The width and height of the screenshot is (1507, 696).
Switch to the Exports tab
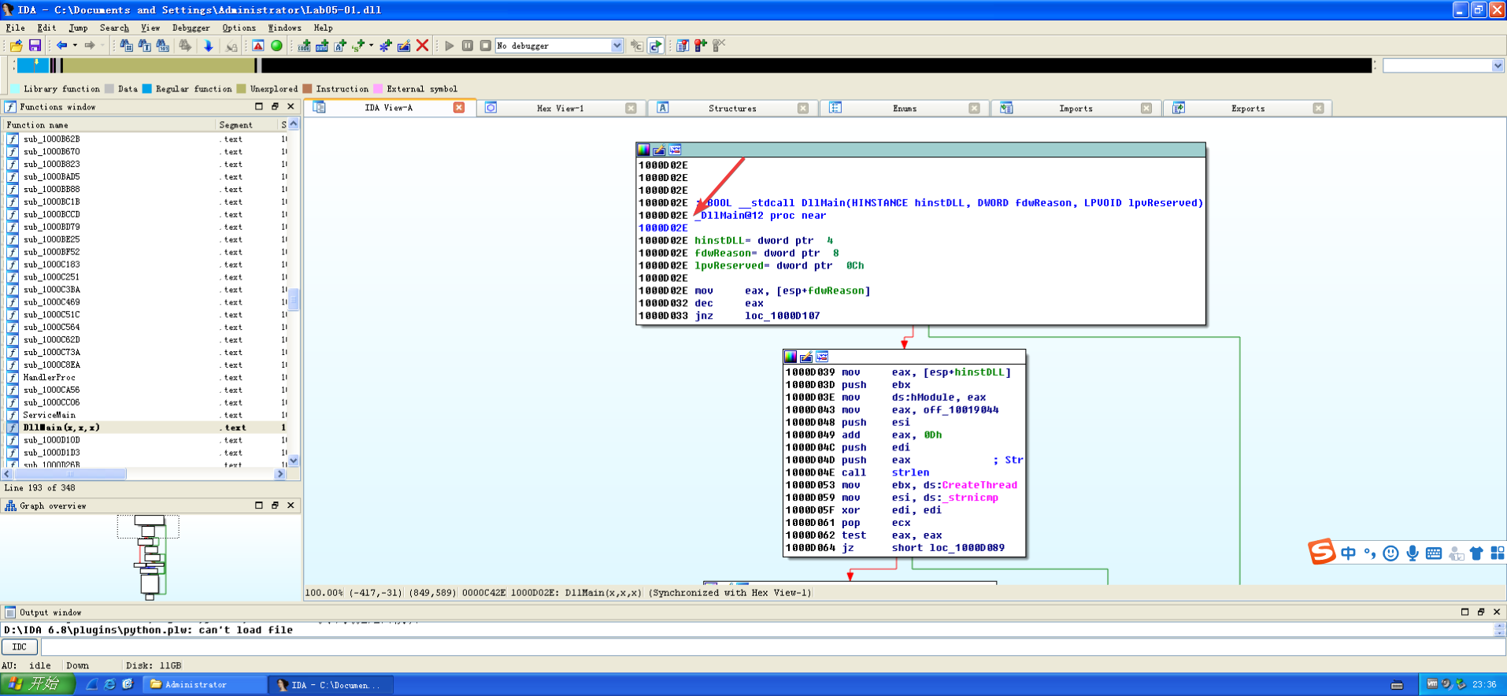click(1248, 109)
